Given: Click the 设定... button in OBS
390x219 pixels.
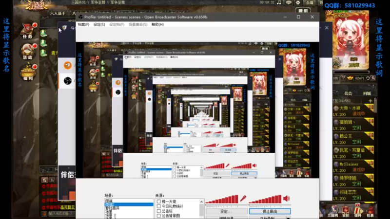Looking at the screenshot, I should (226, 211).
